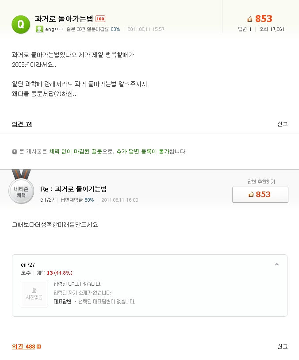Open ejl727's profile from the answer header
This screenshot has width=299, height=360.
click(x=47, y=200)
